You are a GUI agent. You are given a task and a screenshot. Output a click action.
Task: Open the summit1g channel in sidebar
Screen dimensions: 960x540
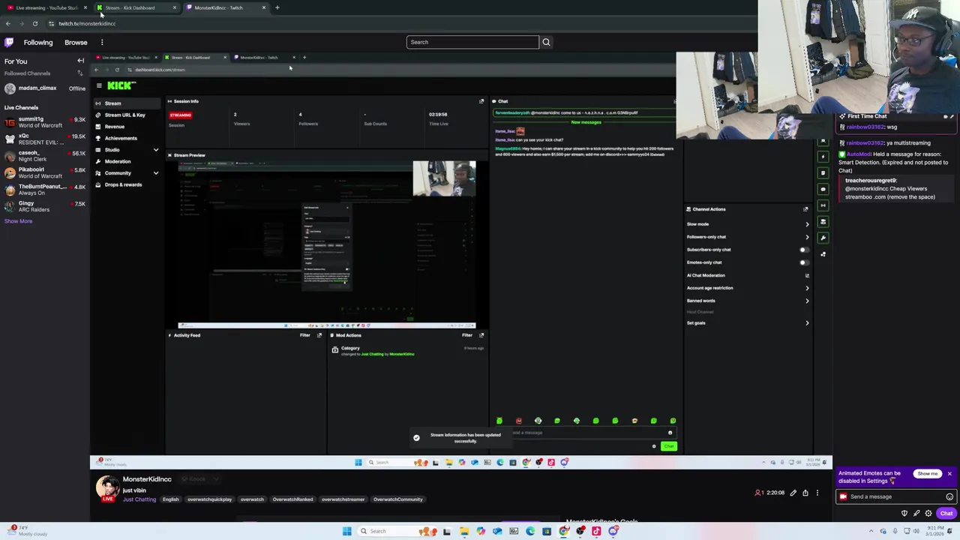tap(45, 122)
